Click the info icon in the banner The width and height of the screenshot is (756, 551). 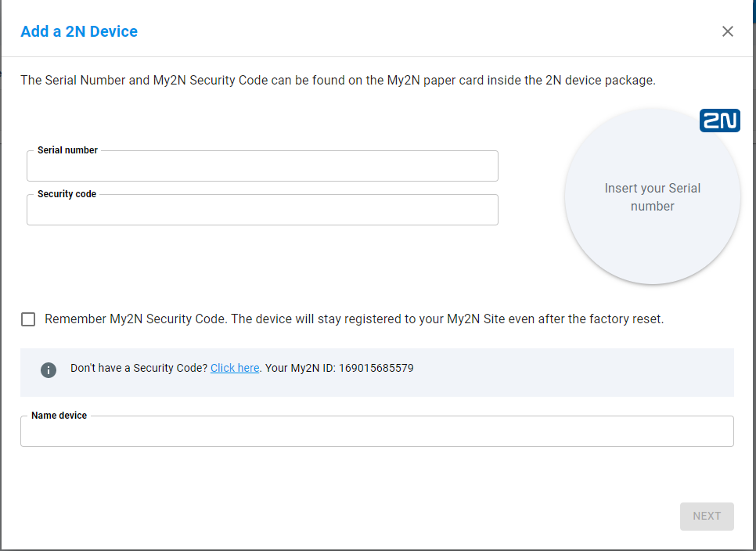click(x=49, y=369)
